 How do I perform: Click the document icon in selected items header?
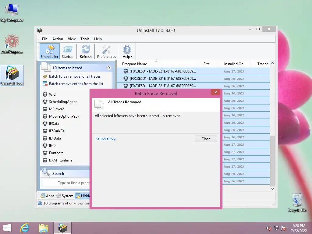[x=46, y=67]
